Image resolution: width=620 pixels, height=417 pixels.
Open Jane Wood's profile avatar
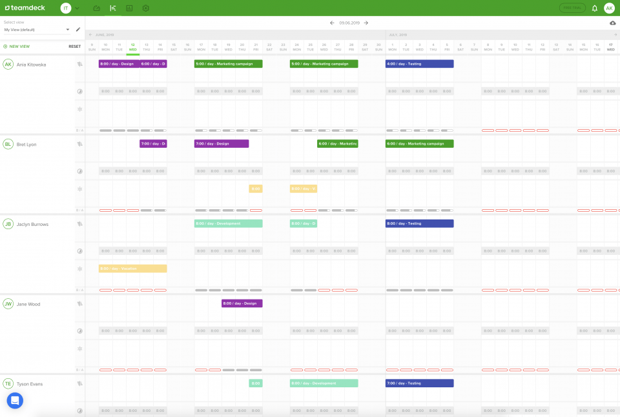8,303
